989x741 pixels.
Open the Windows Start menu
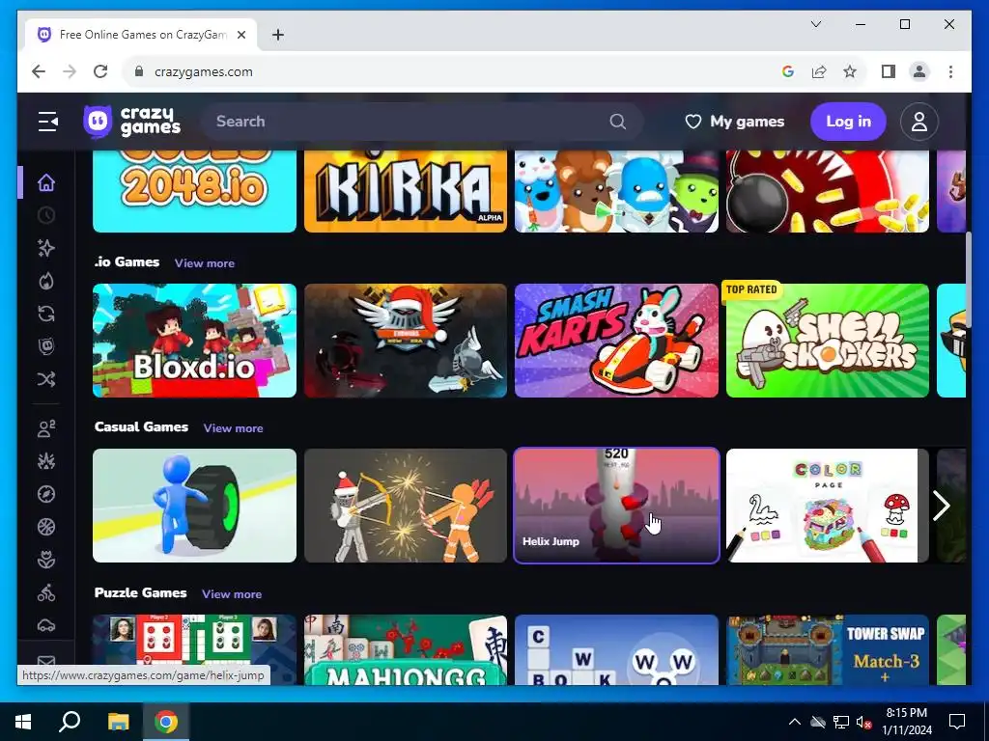tap(23, 722)
